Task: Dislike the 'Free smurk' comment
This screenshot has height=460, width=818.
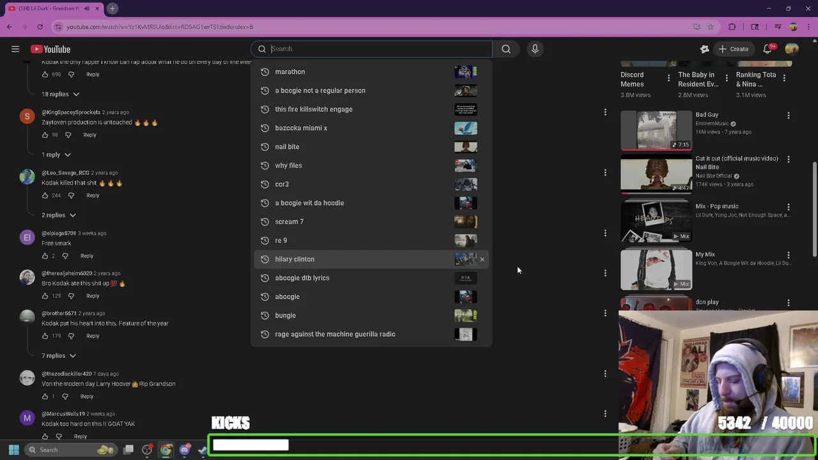Action: 65,256
